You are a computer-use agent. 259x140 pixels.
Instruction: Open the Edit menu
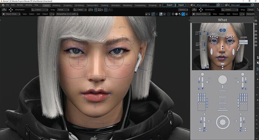coord(13,5)
